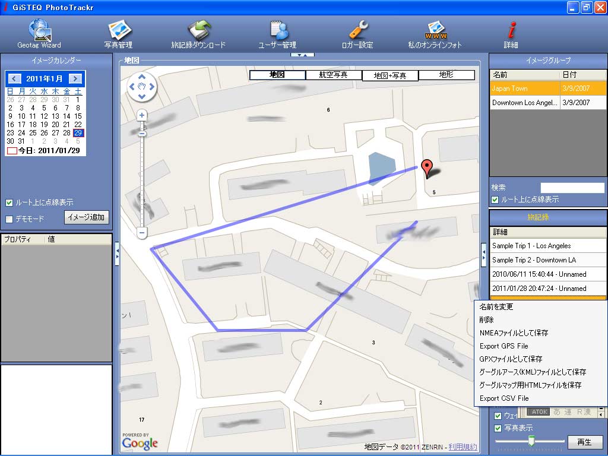Select trip 2011/01/28 20:47:24 - Unnamed

[548, 289]
